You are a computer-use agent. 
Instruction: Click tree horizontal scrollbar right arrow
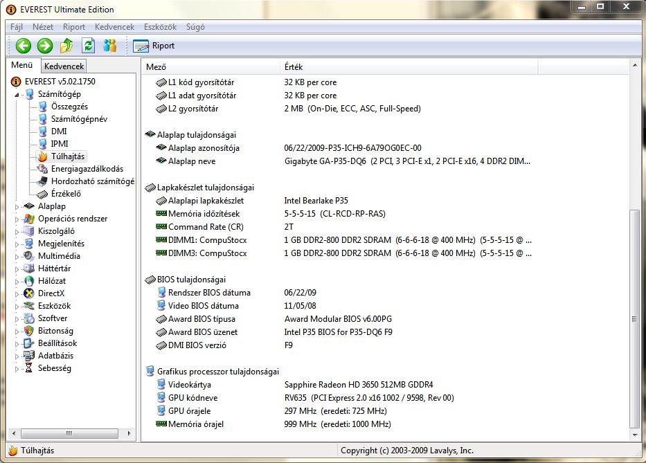129,433
